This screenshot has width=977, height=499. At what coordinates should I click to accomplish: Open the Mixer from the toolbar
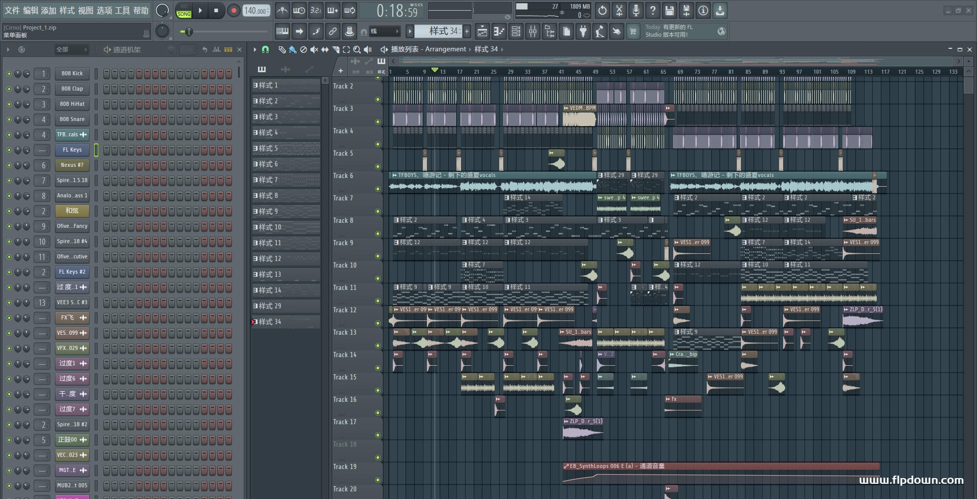click(x=533, y=32)
